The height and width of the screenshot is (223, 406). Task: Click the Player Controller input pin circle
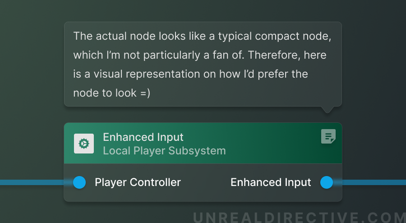(79, 182)
